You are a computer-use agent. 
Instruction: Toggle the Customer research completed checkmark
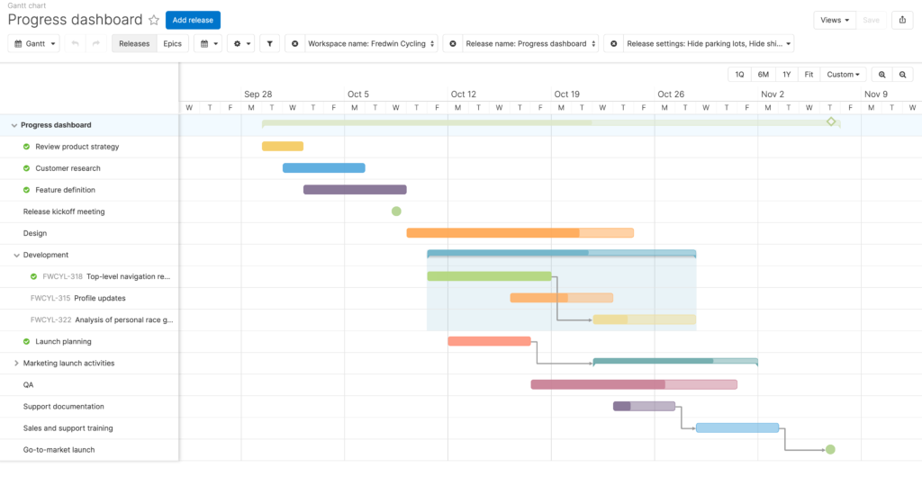(26, 168)
